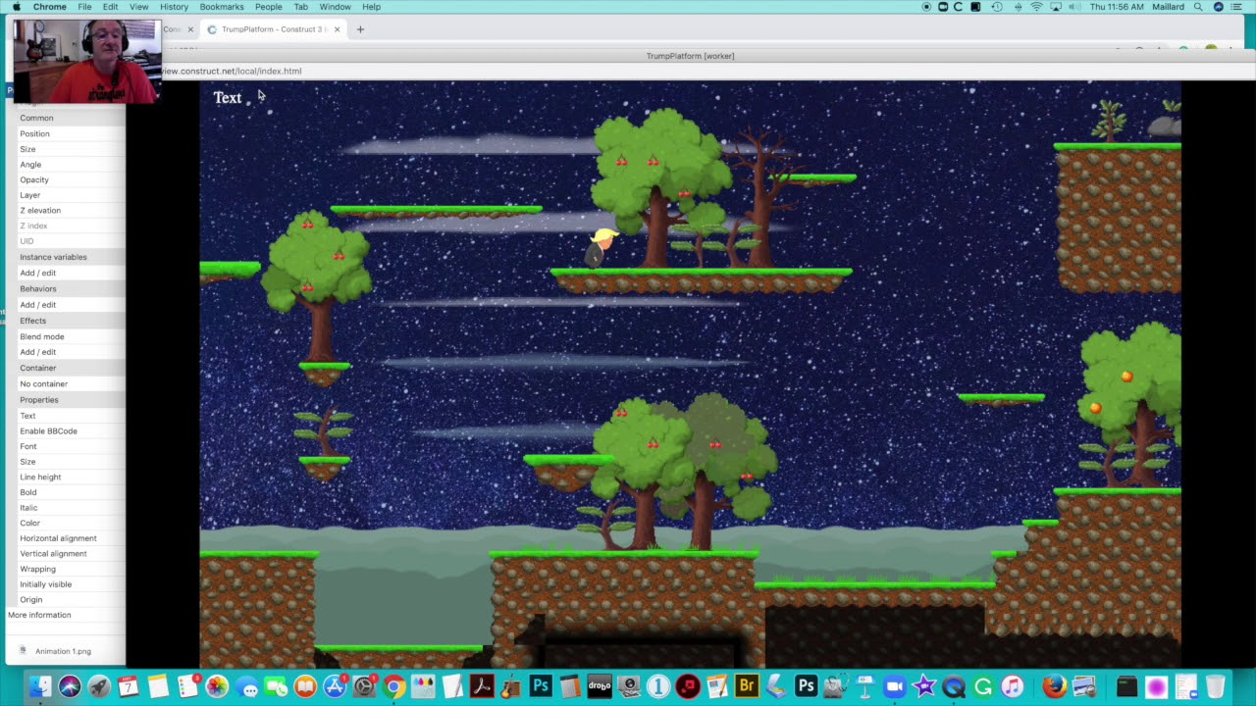Switch to Google Chrome in the Dock
This screenshot has height=706, width=1256.
coord(393,686)
